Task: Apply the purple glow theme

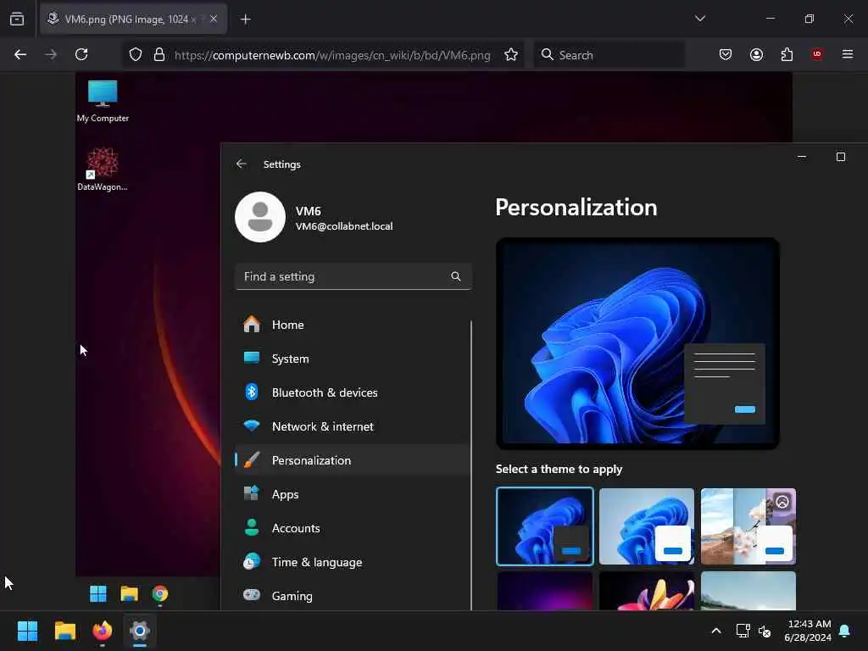Action: (545, 591)
